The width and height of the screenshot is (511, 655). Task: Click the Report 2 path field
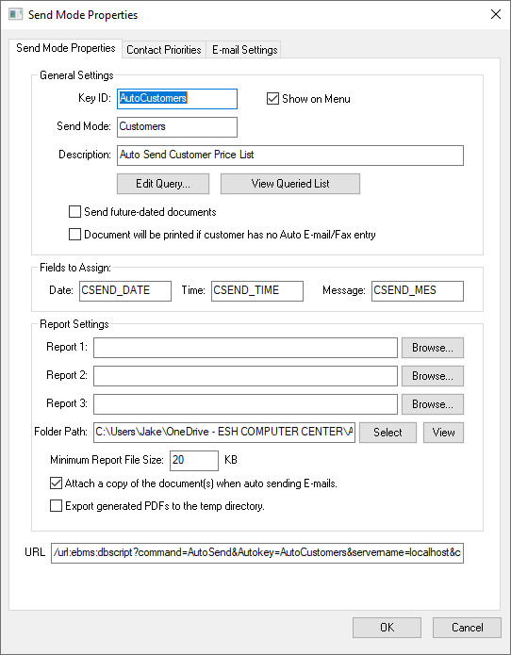245,376
